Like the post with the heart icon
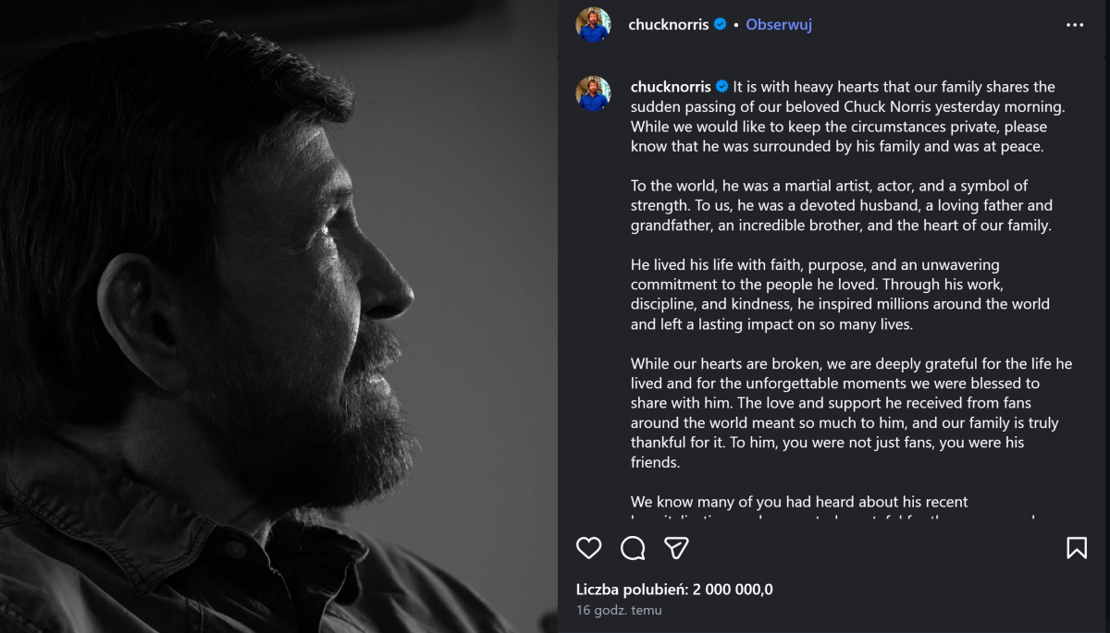The width and height of the screenshot is (1110, 633). point(589,548)
